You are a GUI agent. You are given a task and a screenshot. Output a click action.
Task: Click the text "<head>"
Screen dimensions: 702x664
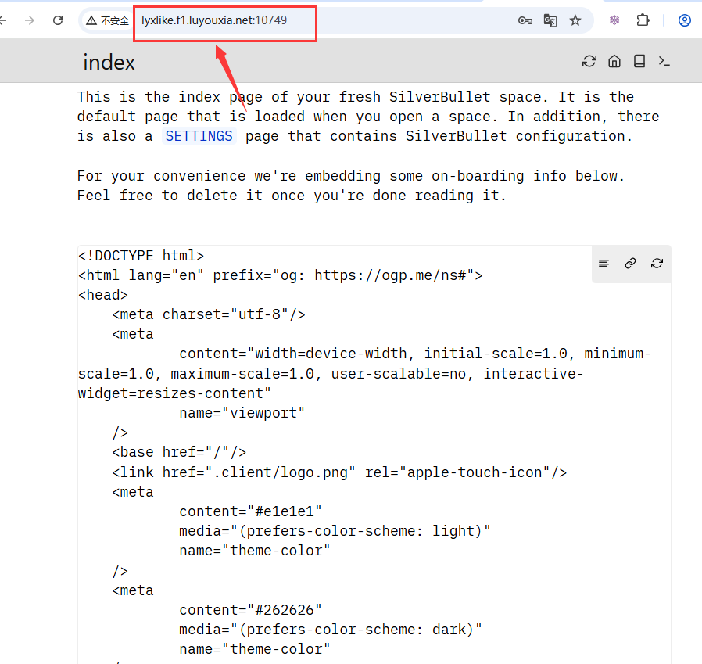click(x=103, y=295)
